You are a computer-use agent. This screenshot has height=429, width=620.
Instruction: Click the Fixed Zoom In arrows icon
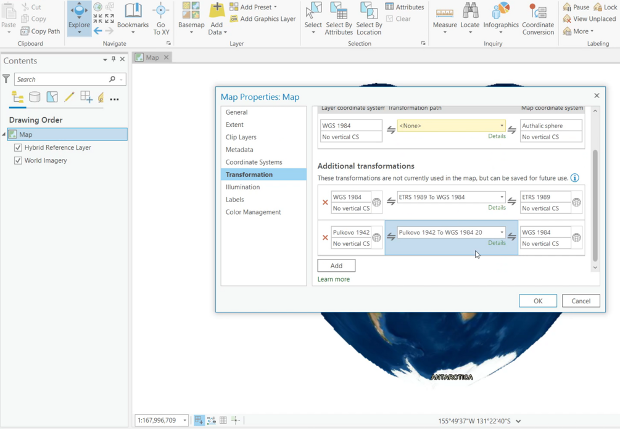click(x=97, y=18)
